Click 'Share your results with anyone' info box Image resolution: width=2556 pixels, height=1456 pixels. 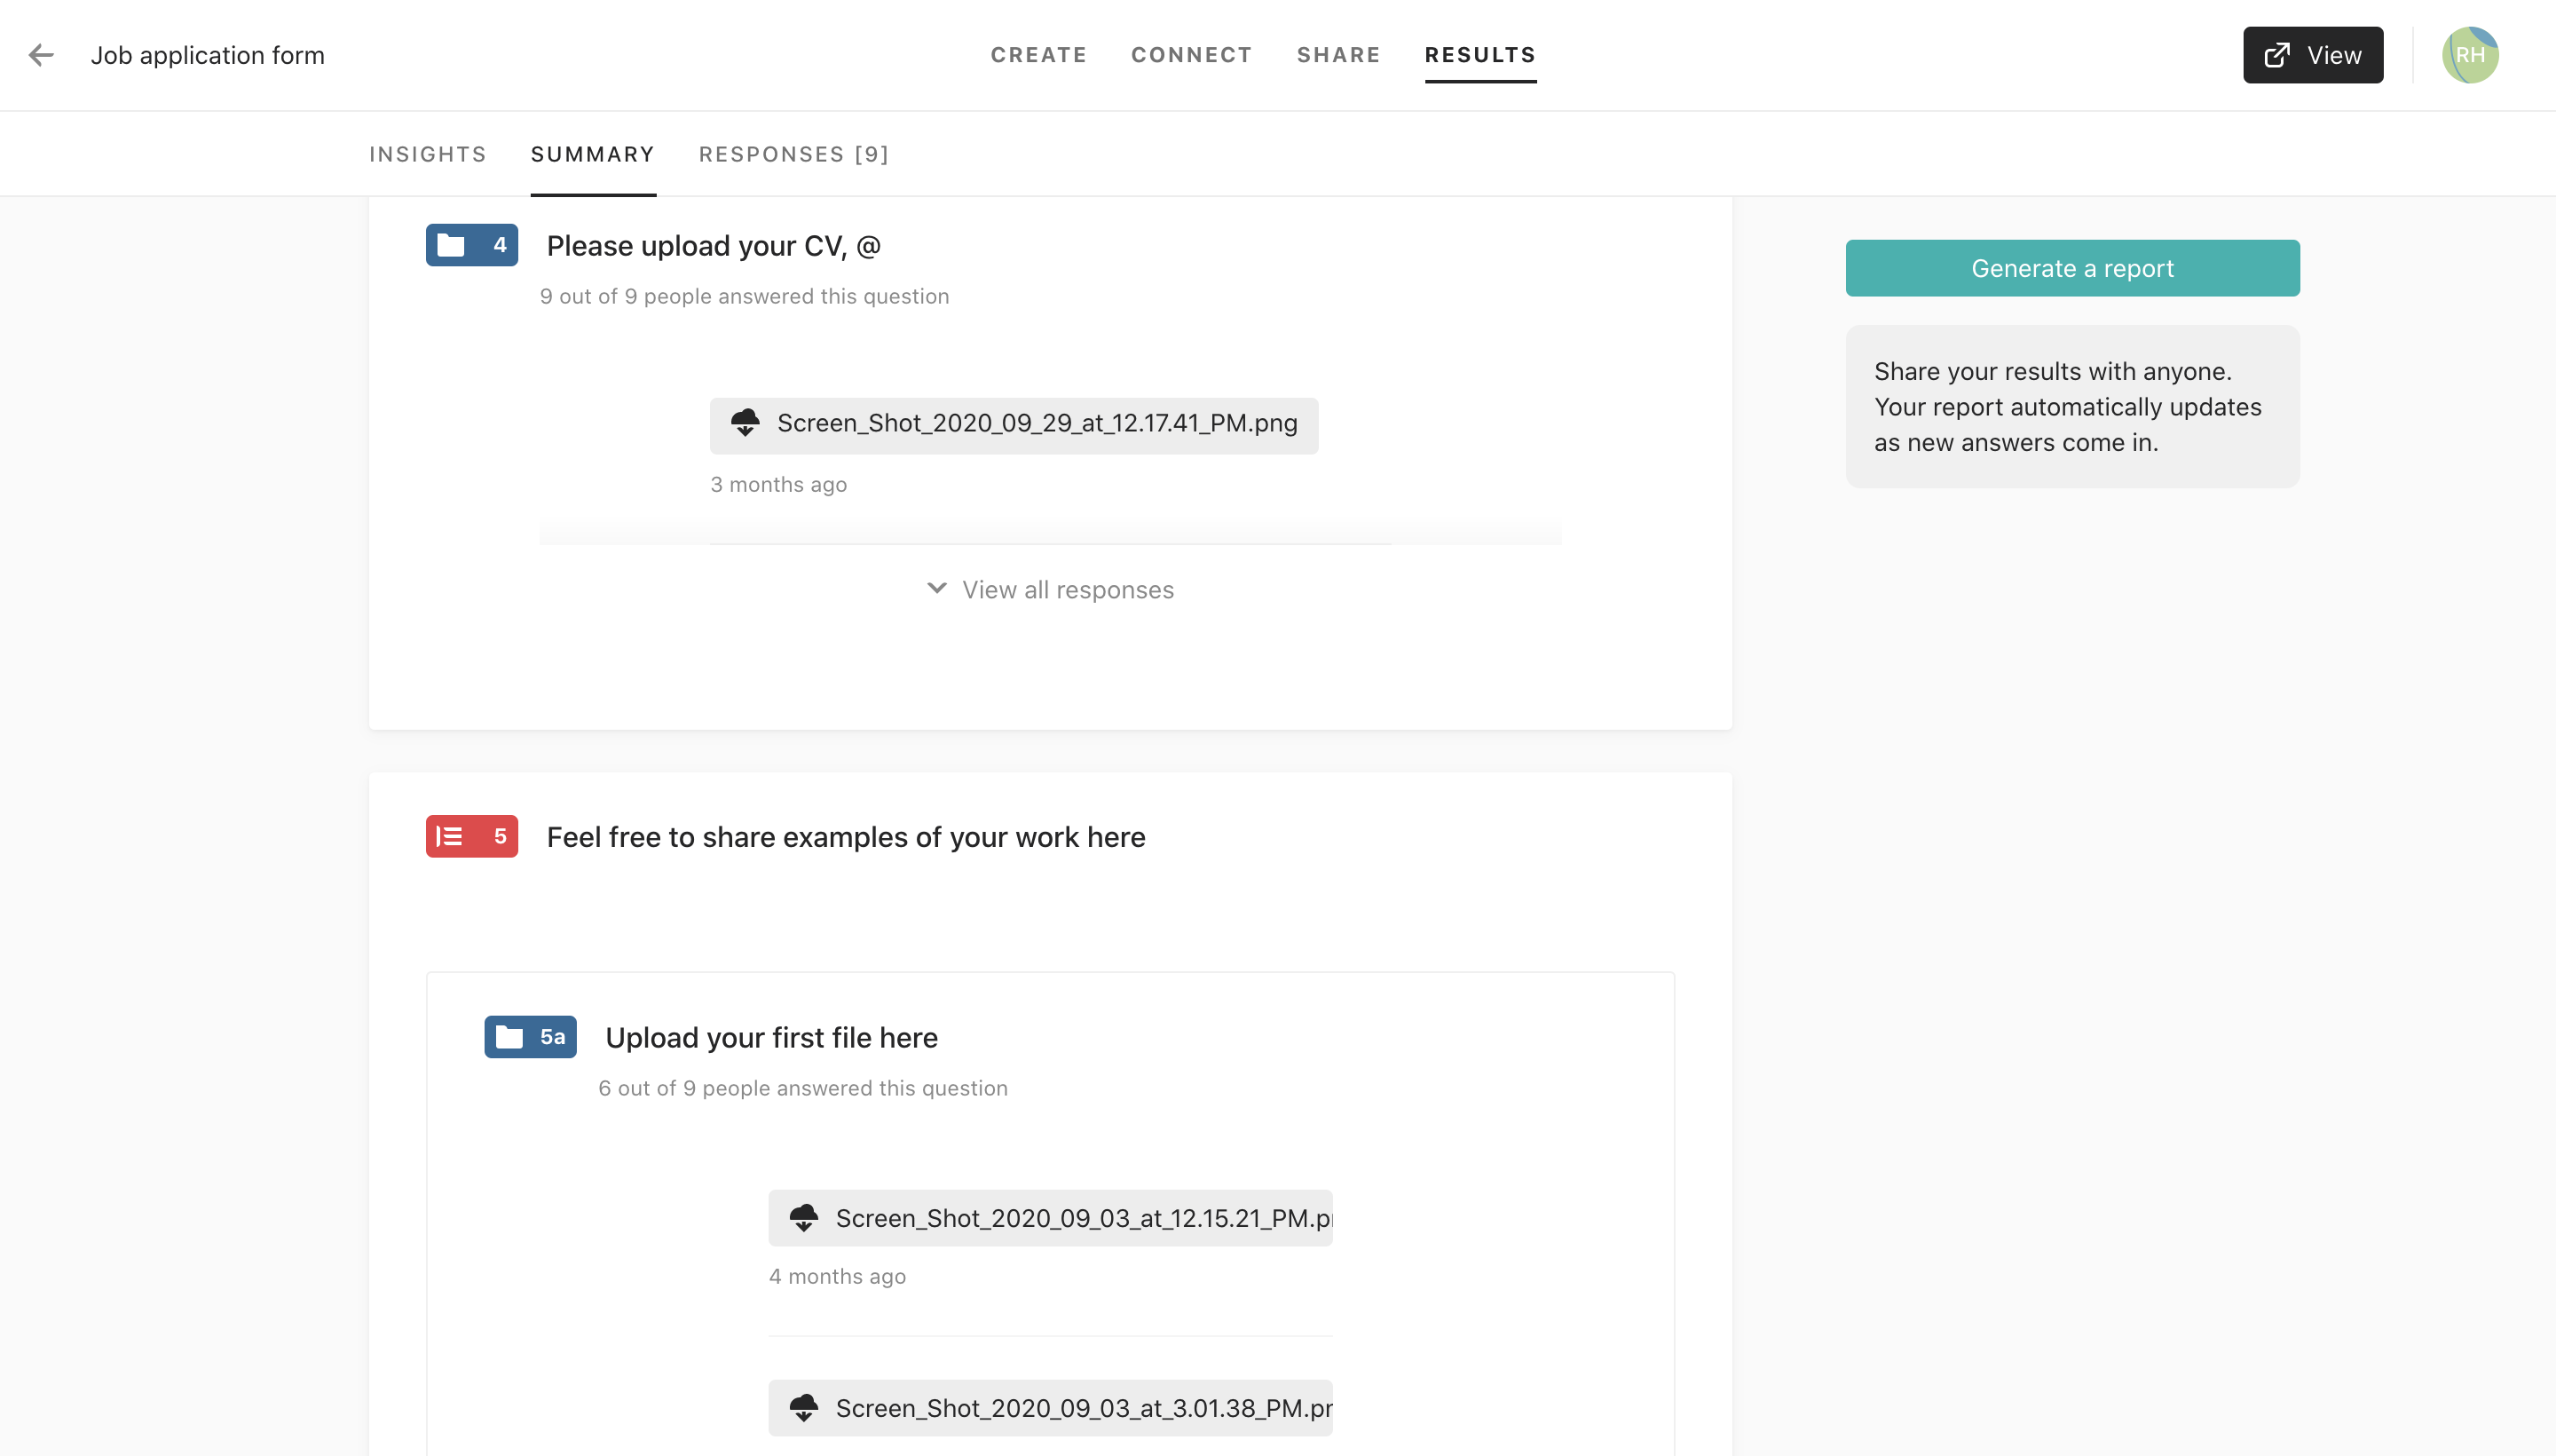coord(2072,406)
